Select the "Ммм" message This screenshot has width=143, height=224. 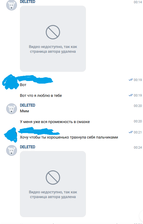coord(24,111)
